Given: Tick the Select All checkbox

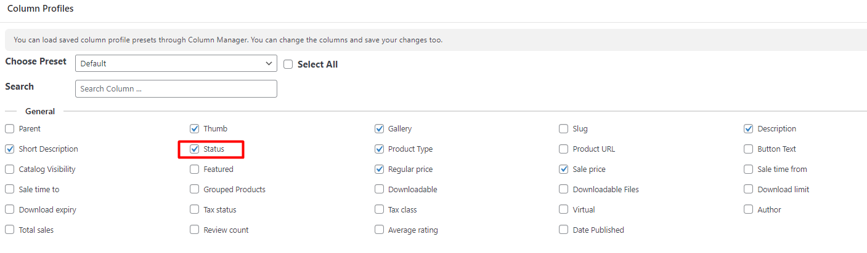Looking at the screenshot, I should (288, 64).
